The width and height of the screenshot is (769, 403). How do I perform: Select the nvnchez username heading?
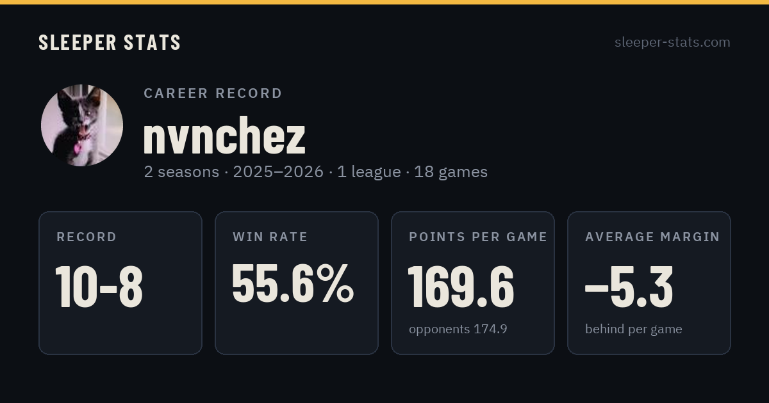pyautogui.click(x=224, y=136)
